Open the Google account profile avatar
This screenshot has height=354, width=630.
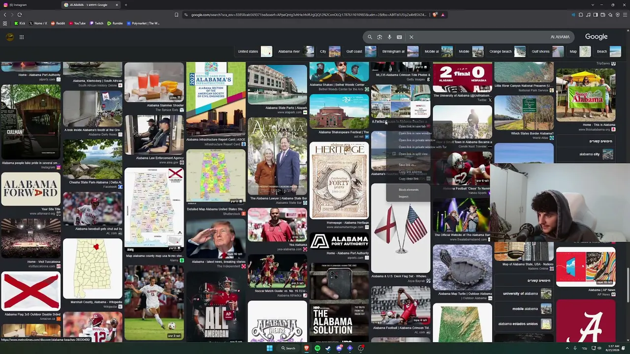9,37
